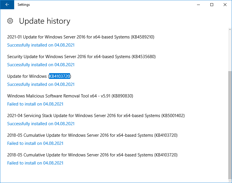Close the Settings window
The height and width of the screenshot is (183, 232).
[225, 5]
